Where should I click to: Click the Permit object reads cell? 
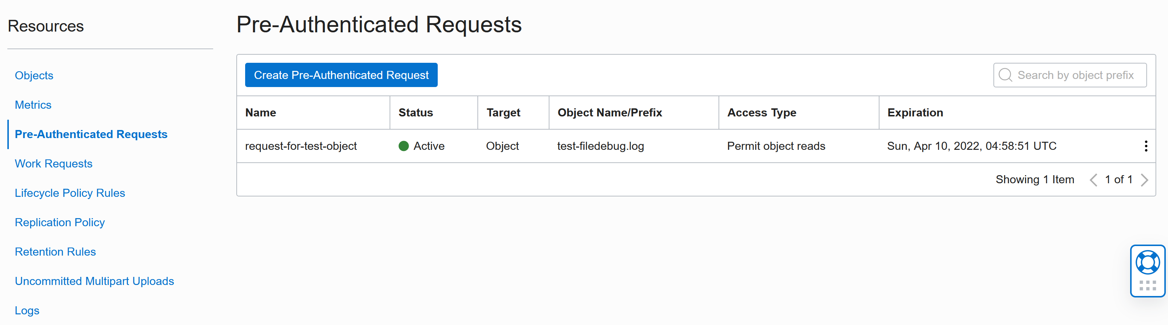(x=776, y=146)
